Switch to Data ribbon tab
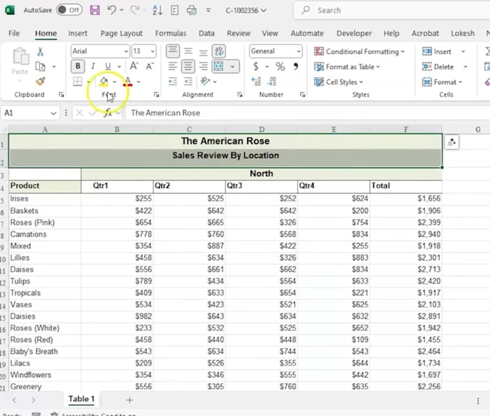Viewport: 490px width, 416px height. tap(207, 33)
